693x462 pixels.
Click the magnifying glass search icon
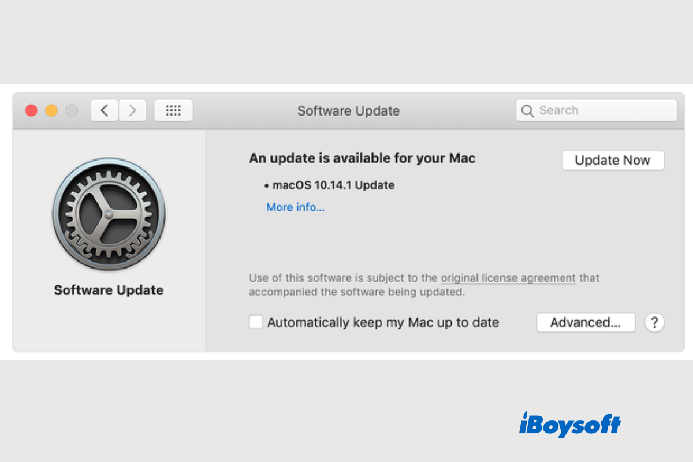pyautogui.click(x=527, y=111)
